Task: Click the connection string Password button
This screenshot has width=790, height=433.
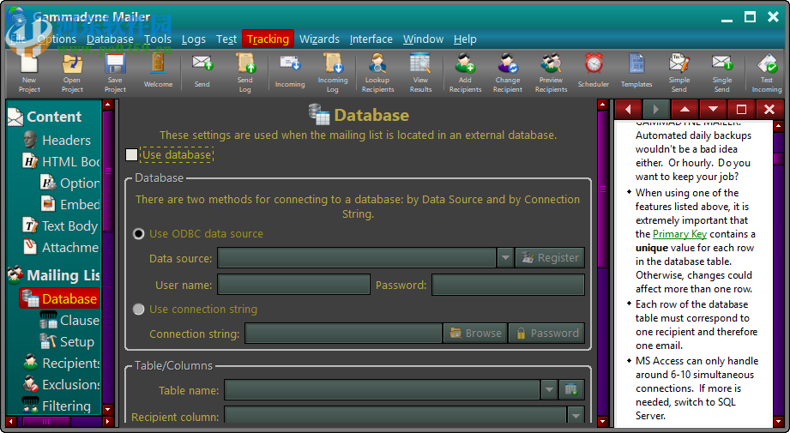Action: click(x=546, y=334)
